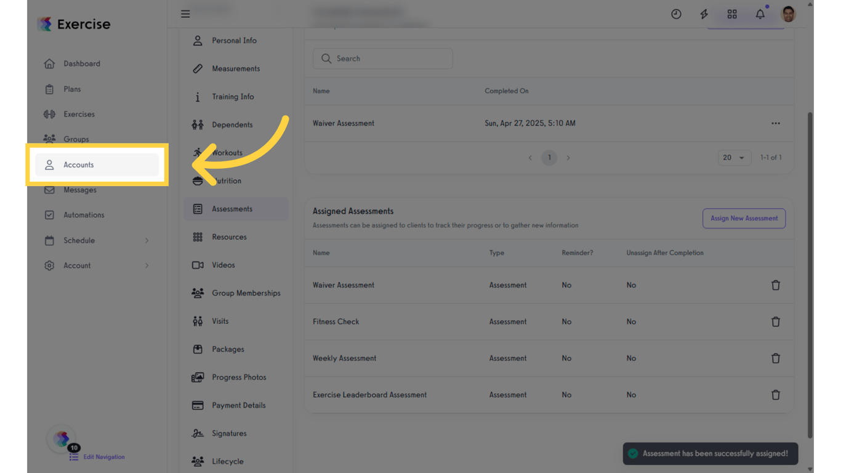Image resolution: width=841 pixels, height=473 pixels.
Task: Open the Measurements section icon
Action: (x=198, y=68)
